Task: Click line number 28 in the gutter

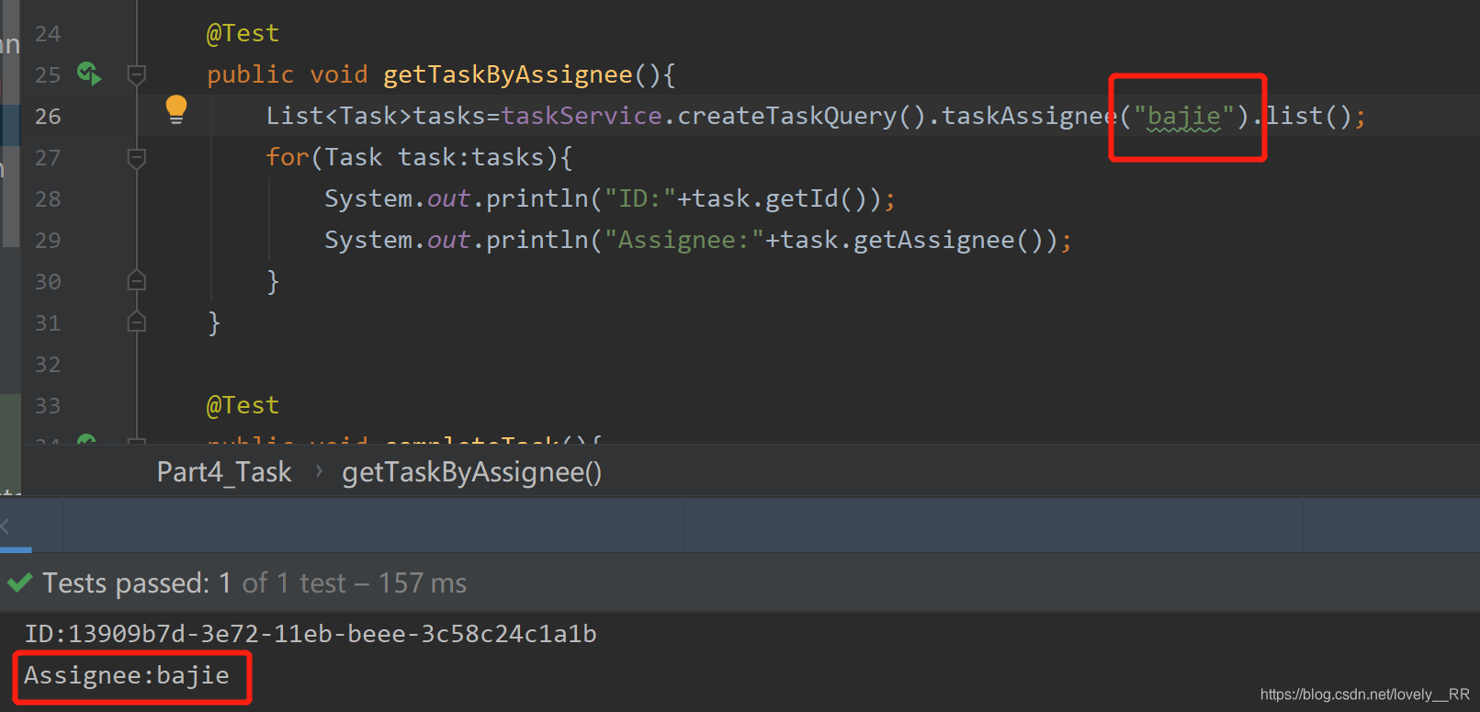Action: pos(48,198)
